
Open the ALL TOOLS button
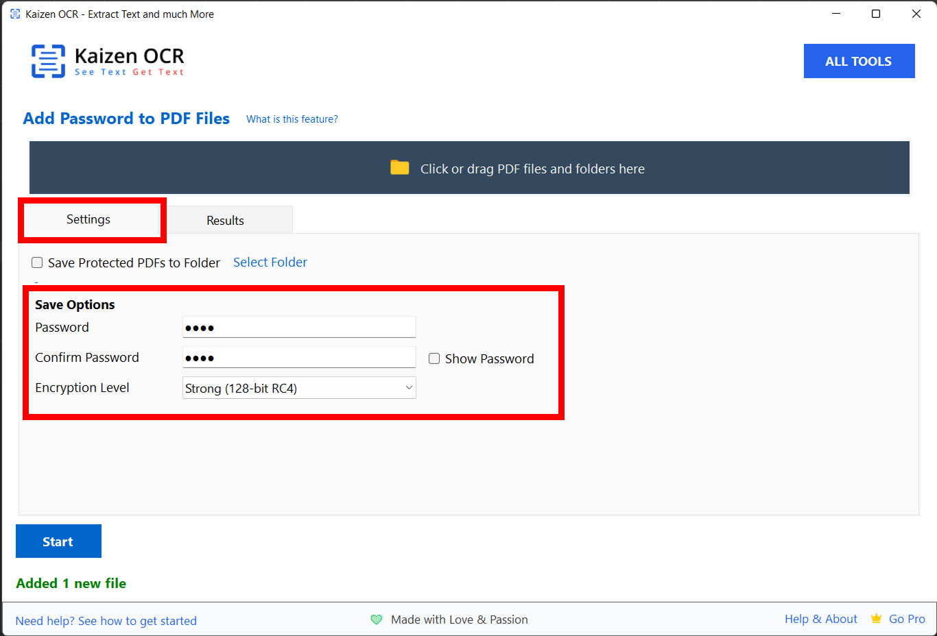click(x=859, y=61)
